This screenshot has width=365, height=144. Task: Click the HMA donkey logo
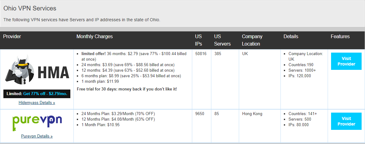click(x=37, y=70)
